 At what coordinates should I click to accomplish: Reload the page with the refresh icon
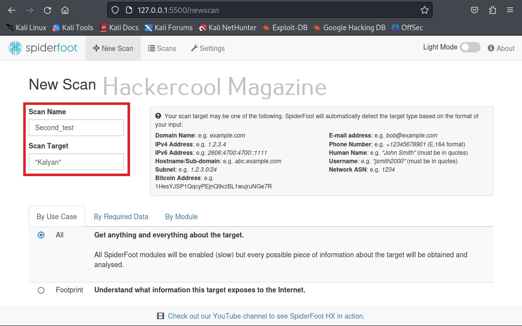47,10
